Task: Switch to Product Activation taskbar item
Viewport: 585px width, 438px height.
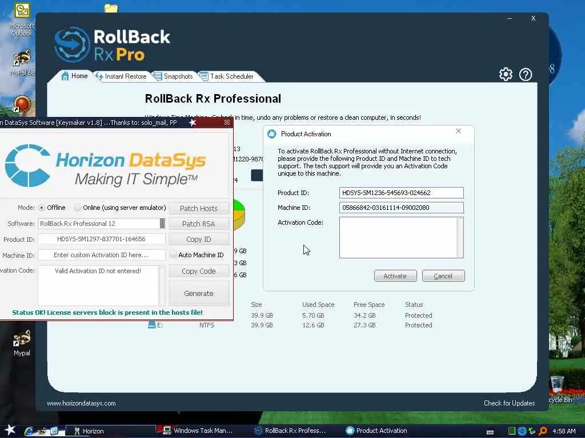Action: pyautogui.click(x=377, y=431)
